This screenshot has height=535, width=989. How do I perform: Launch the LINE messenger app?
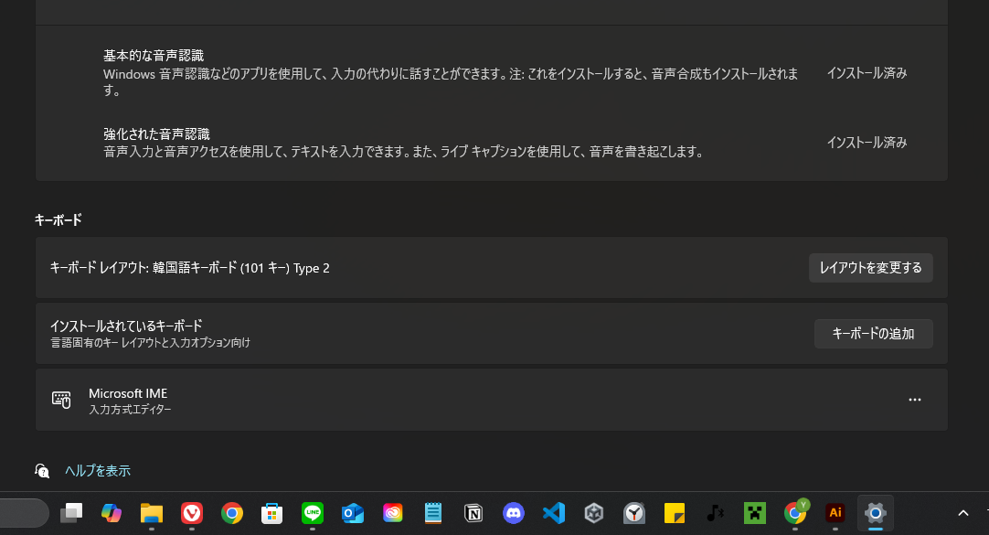click(x=312, y=513)
